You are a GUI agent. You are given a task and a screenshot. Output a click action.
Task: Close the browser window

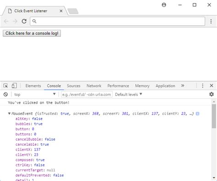click(x=209, y=5)
